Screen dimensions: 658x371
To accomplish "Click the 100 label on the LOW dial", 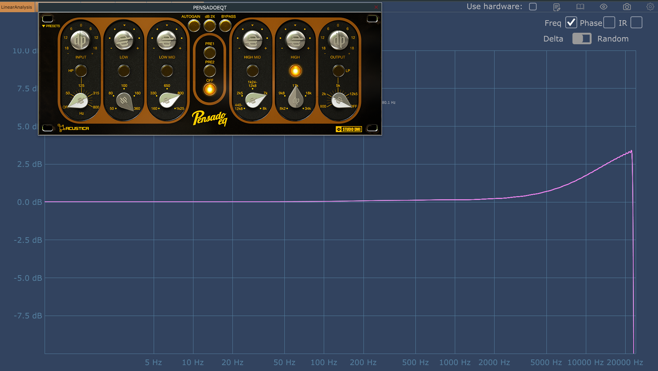I will (x=124, y=85).
